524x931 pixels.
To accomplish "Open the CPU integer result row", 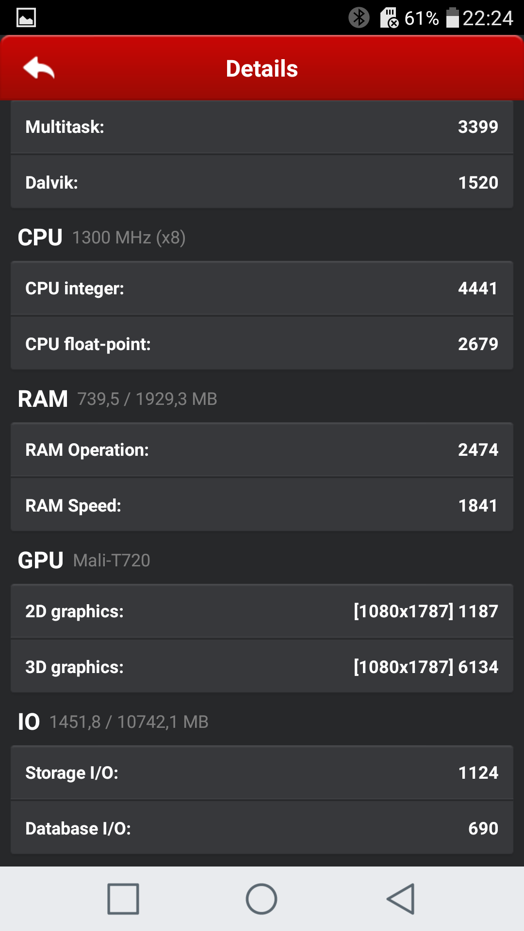I will (x=262, y=289).
